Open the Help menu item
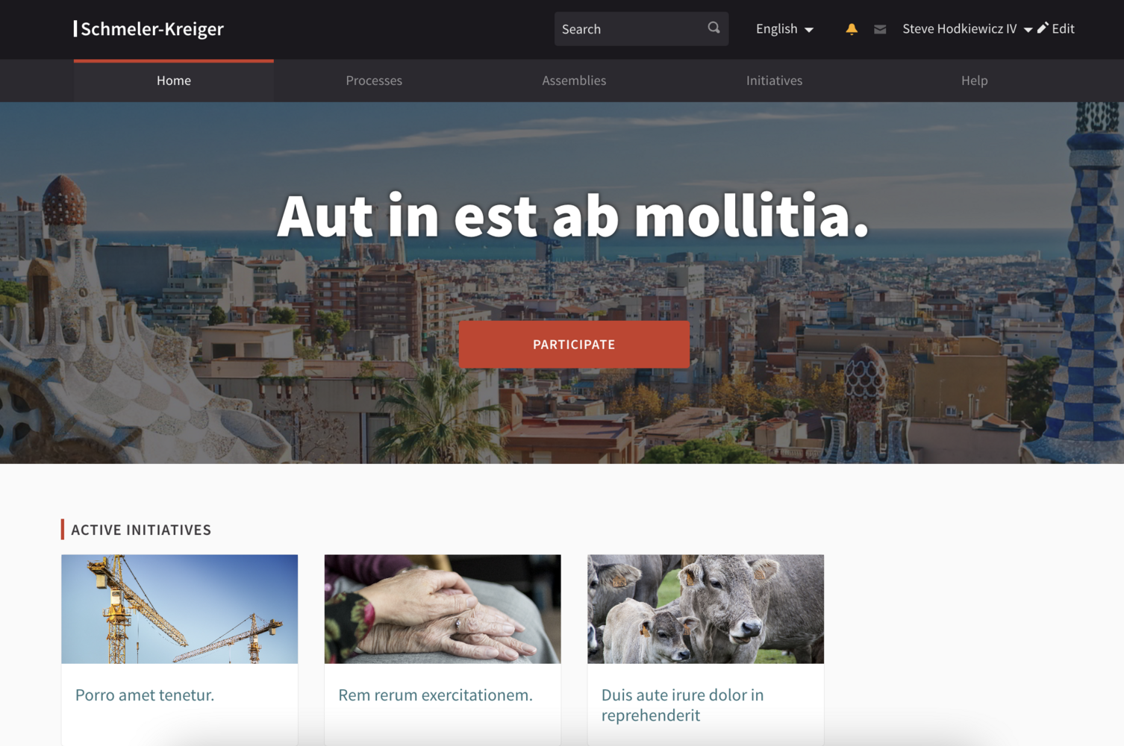Image resolution: width=1124 pixels, height=746 pixels. pyautogui.click(x=974, y=81)
